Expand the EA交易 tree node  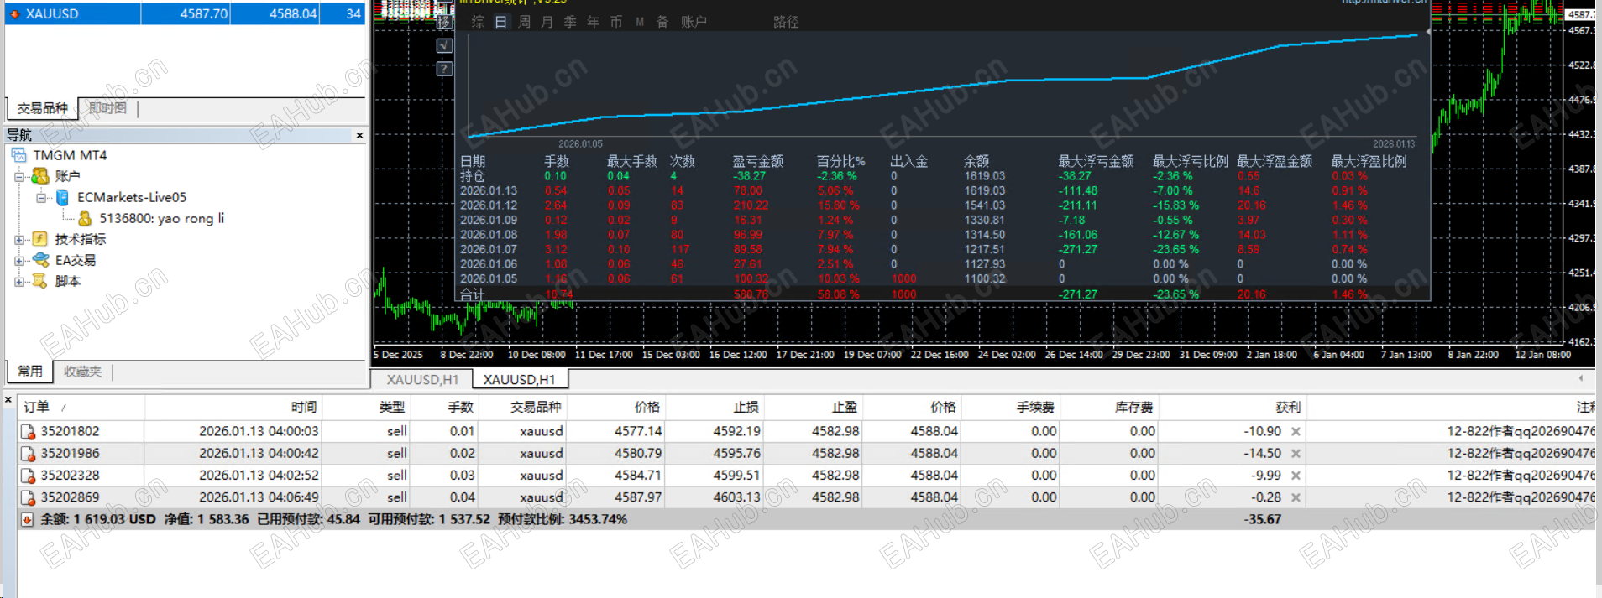[x=19, y=261]
